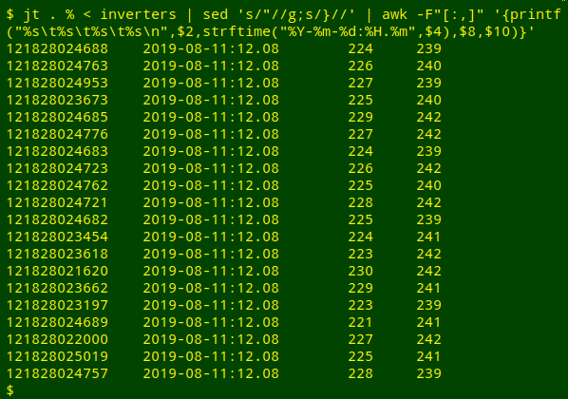Click timestamp in row 121828022000
568x399 pixels.
211,339
